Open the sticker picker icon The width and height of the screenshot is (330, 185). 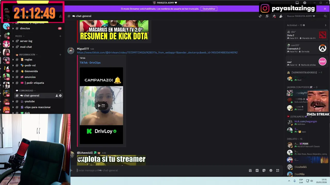[264, 170]
